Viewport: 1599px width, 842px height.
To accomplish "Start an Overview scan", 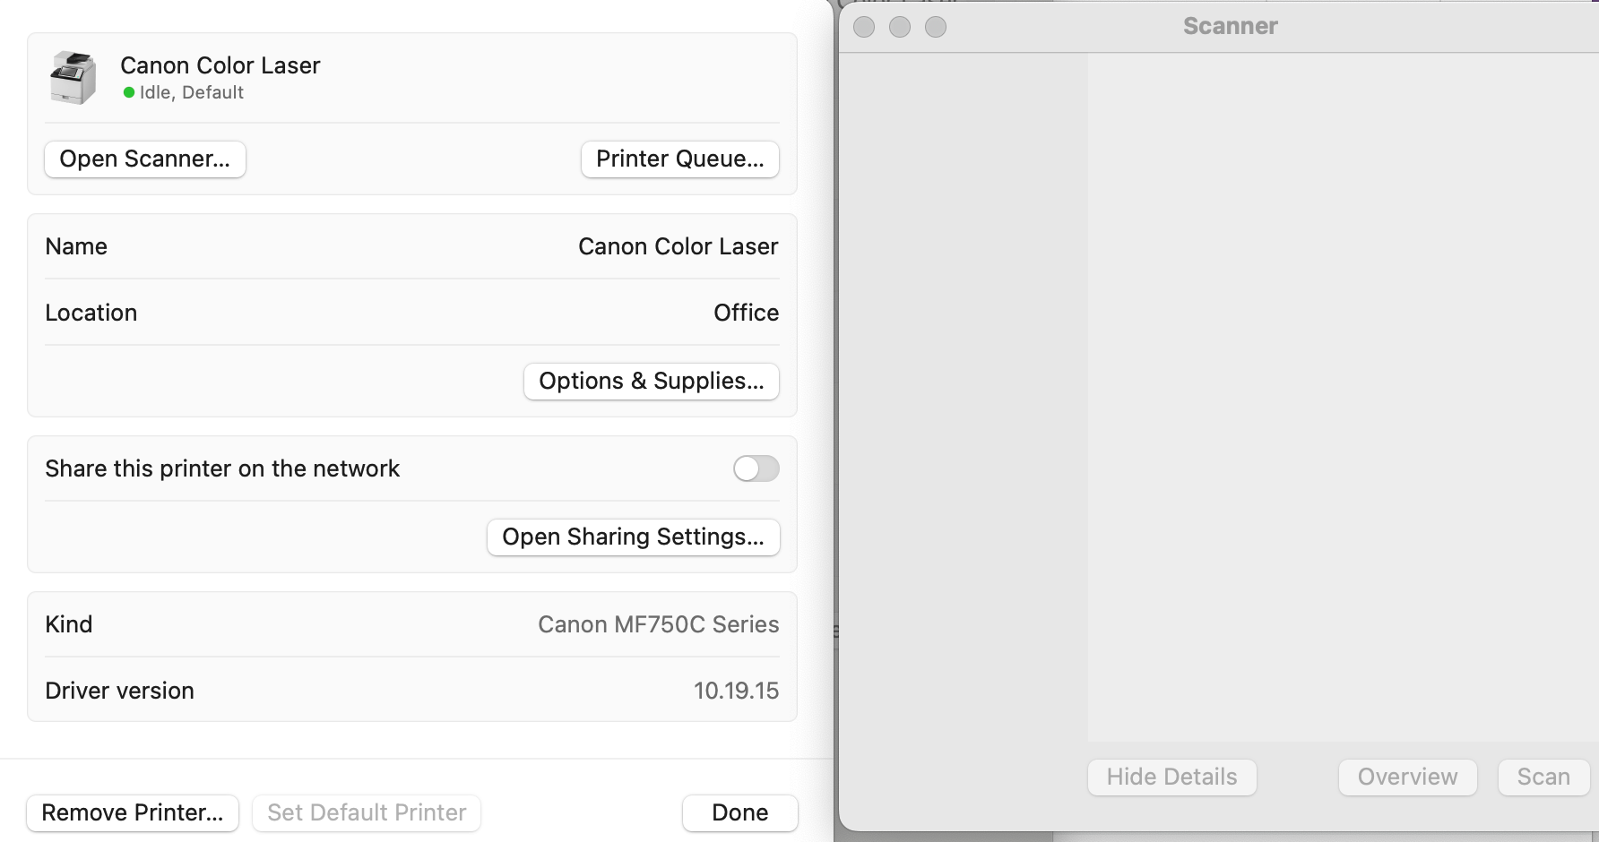I will pyautogui.click(x=1407, y=778).
